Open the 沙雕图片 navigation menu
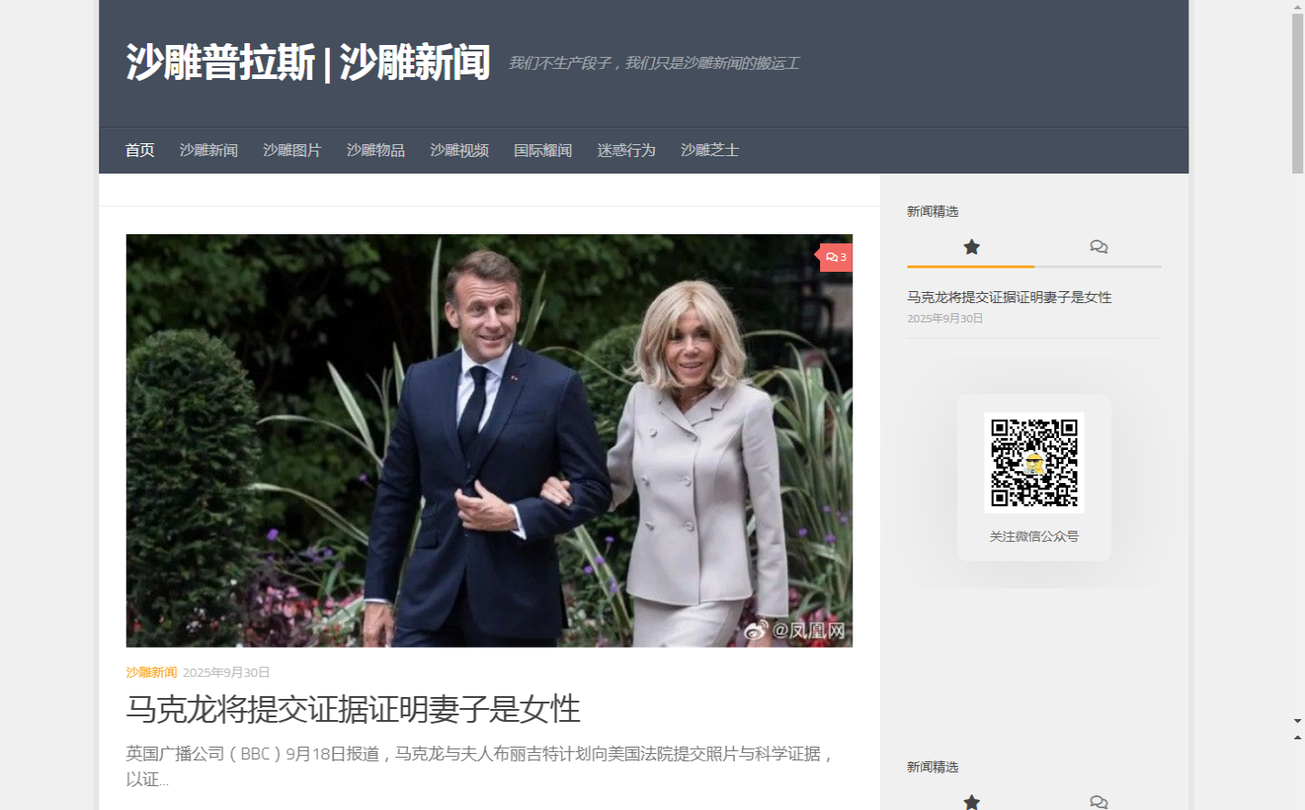The height and width of the screenshot is (810, 1305). (291, 150)
